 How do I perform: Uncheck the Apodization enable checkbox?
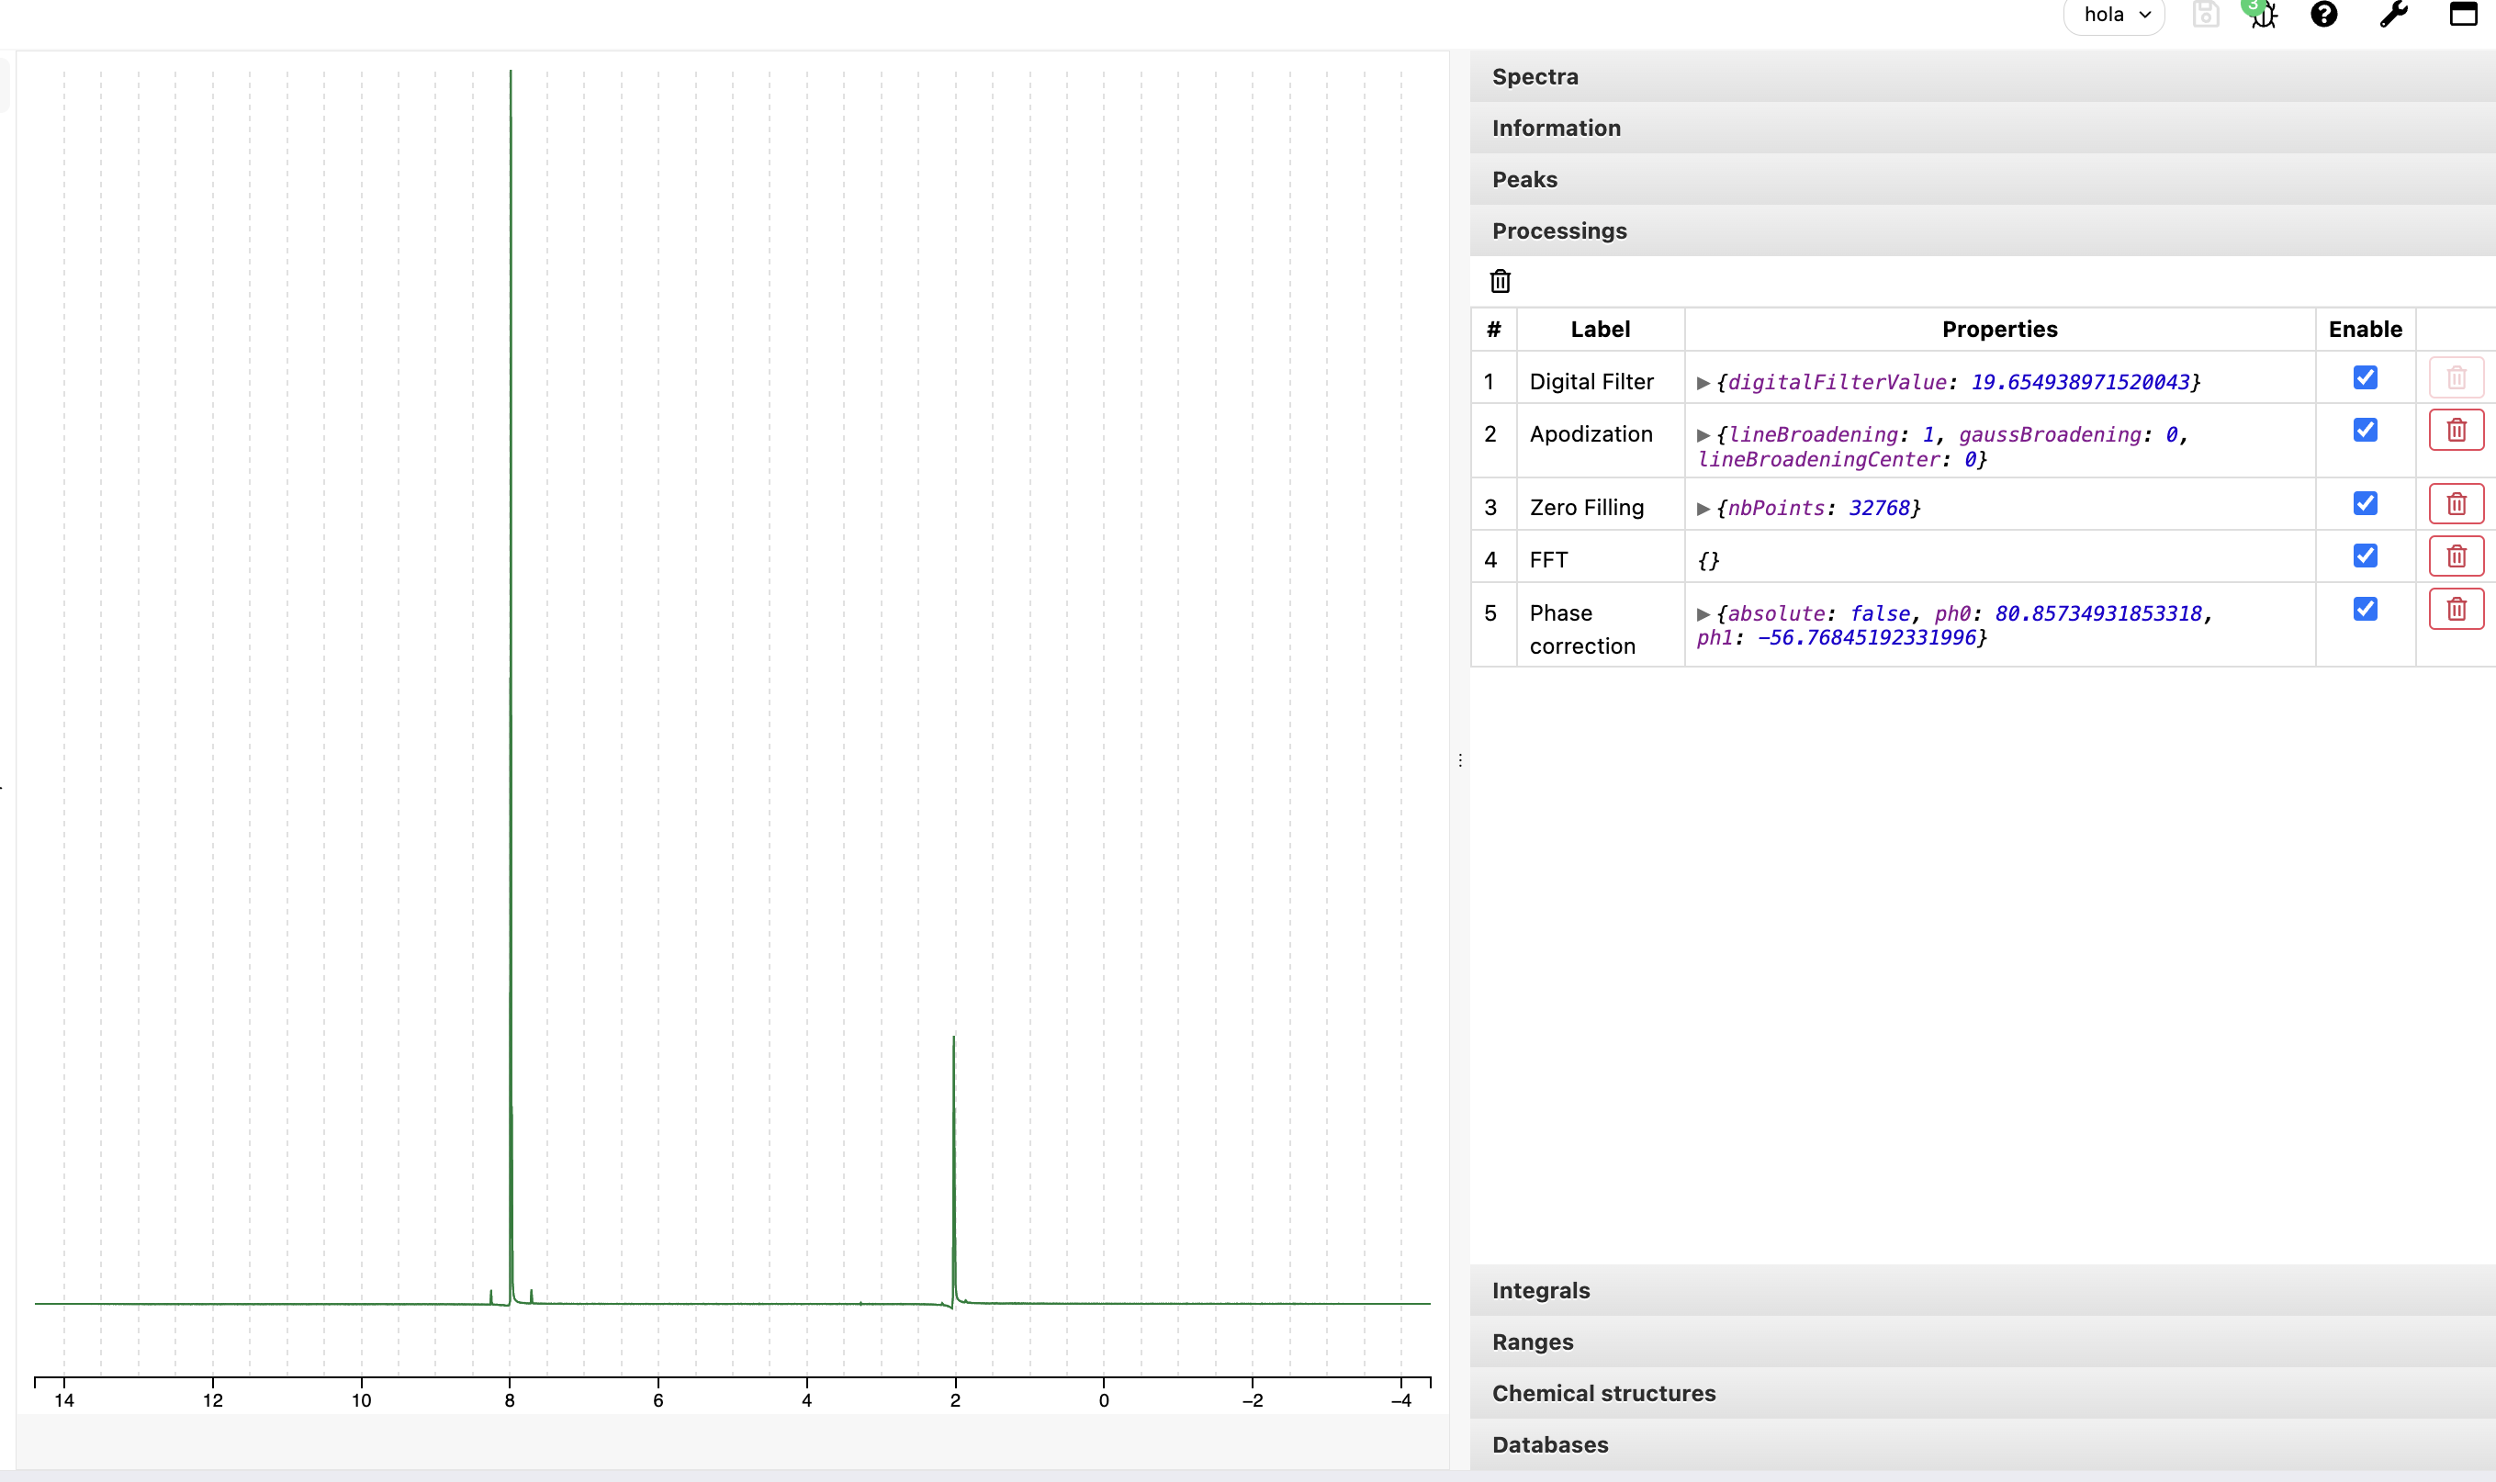pyautogui.click(x=2364, y=431)
